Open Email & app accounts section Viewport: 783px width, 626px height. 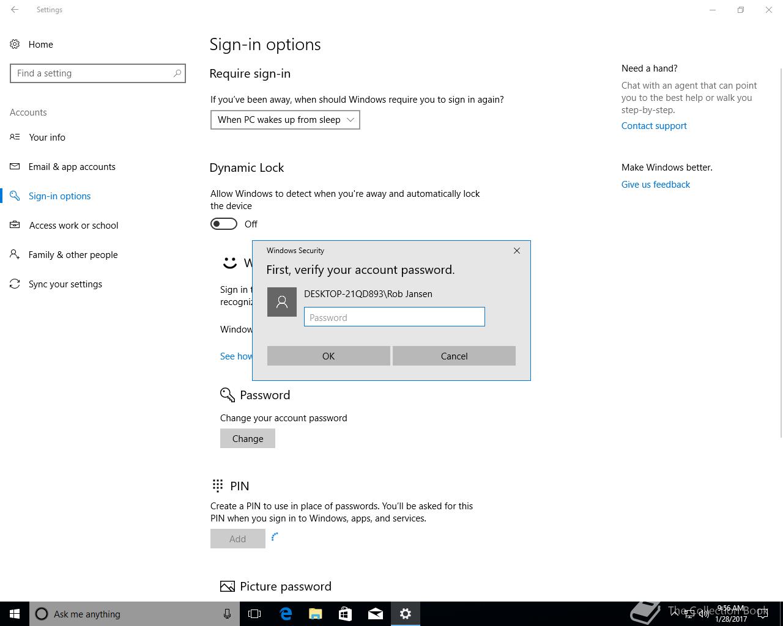pyautogui.click(x=72, y=166)
